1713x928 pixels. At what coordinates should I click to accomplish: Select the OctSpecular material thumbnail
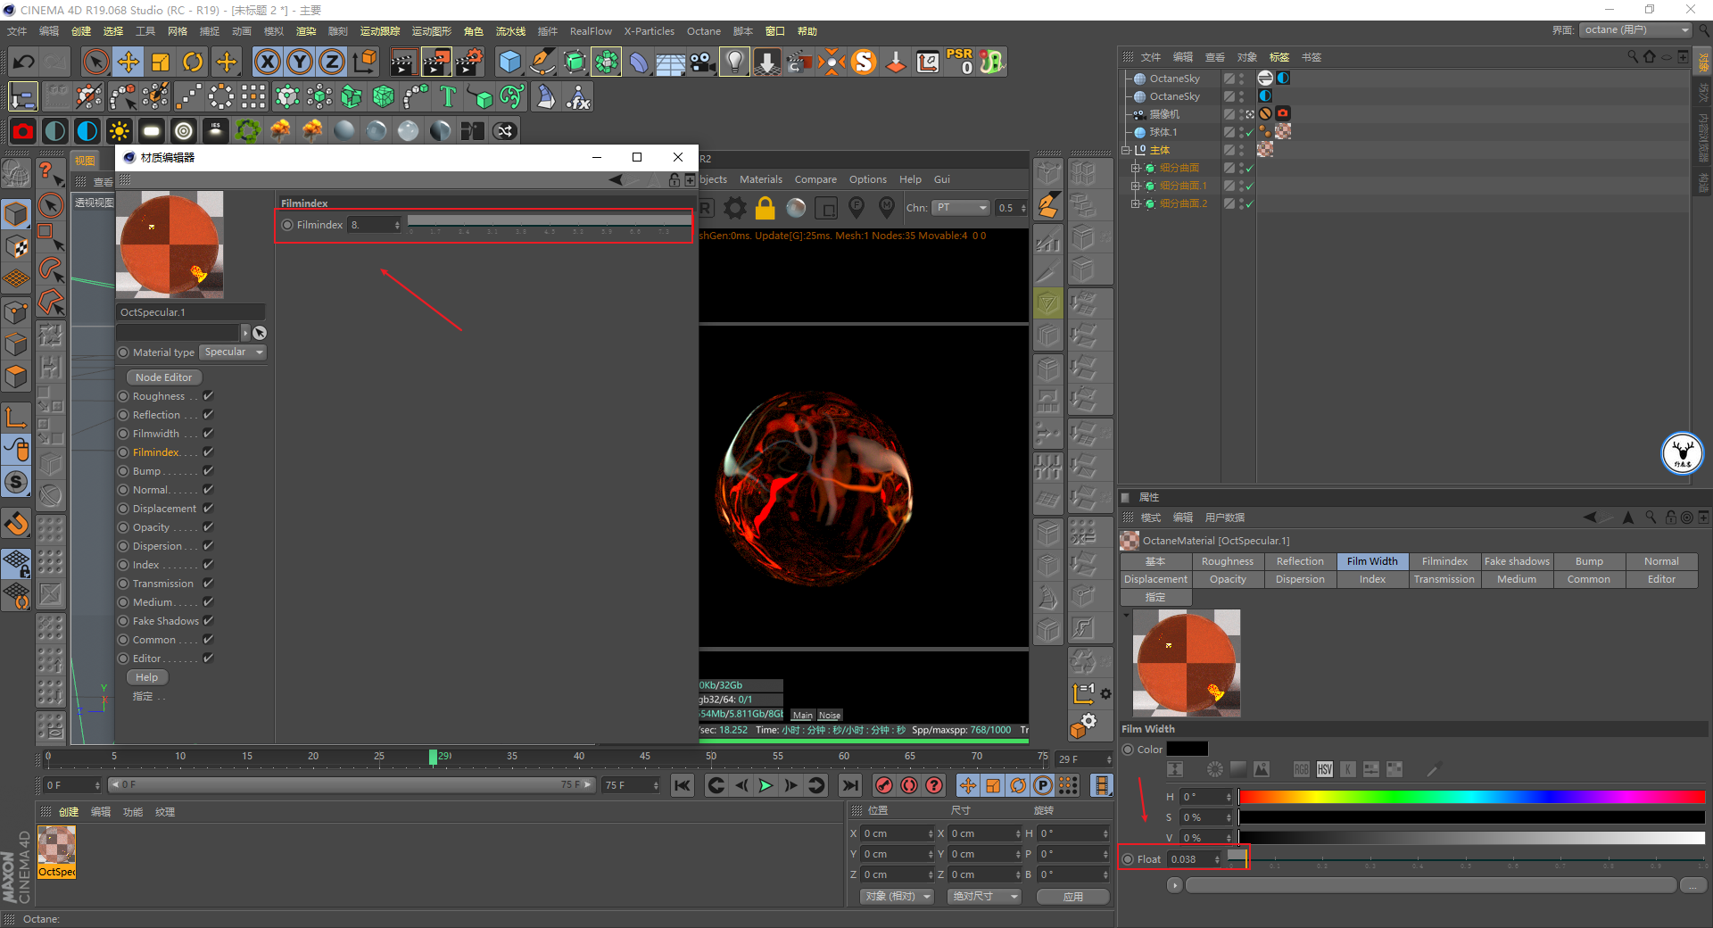[x=56, y=852]
